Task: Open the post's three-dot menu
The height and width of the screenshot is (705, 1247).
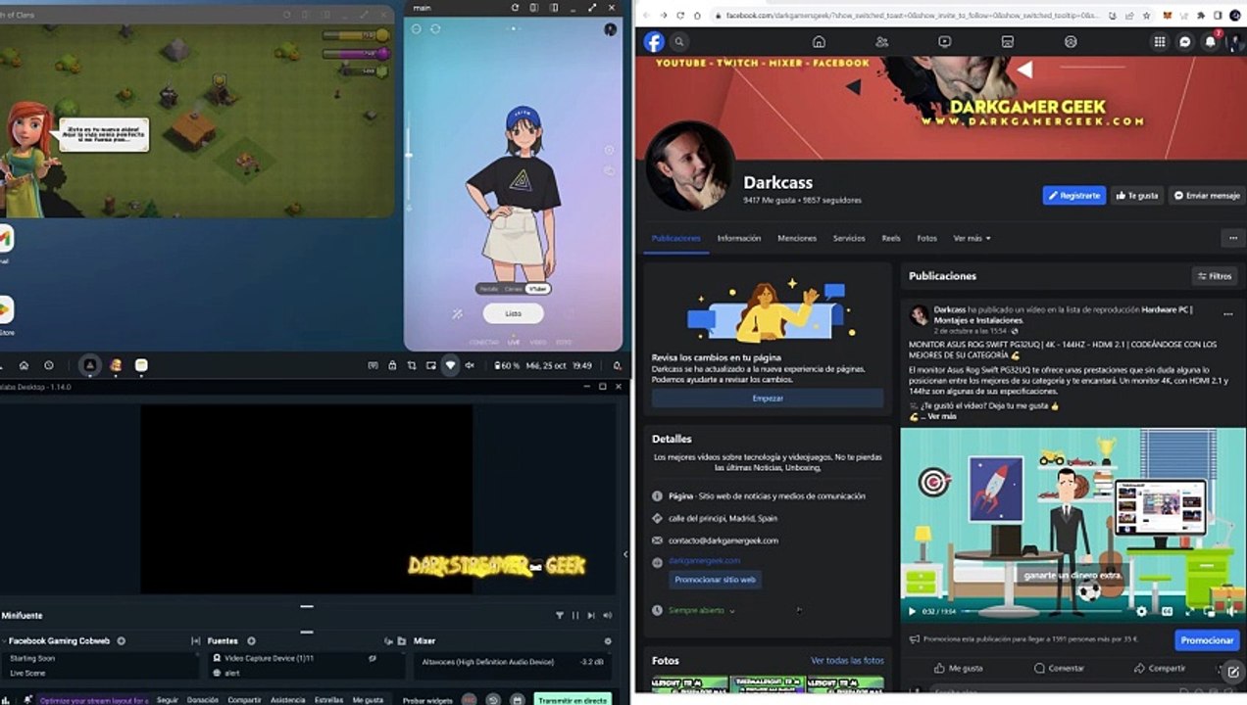Action: [1227, 314]
